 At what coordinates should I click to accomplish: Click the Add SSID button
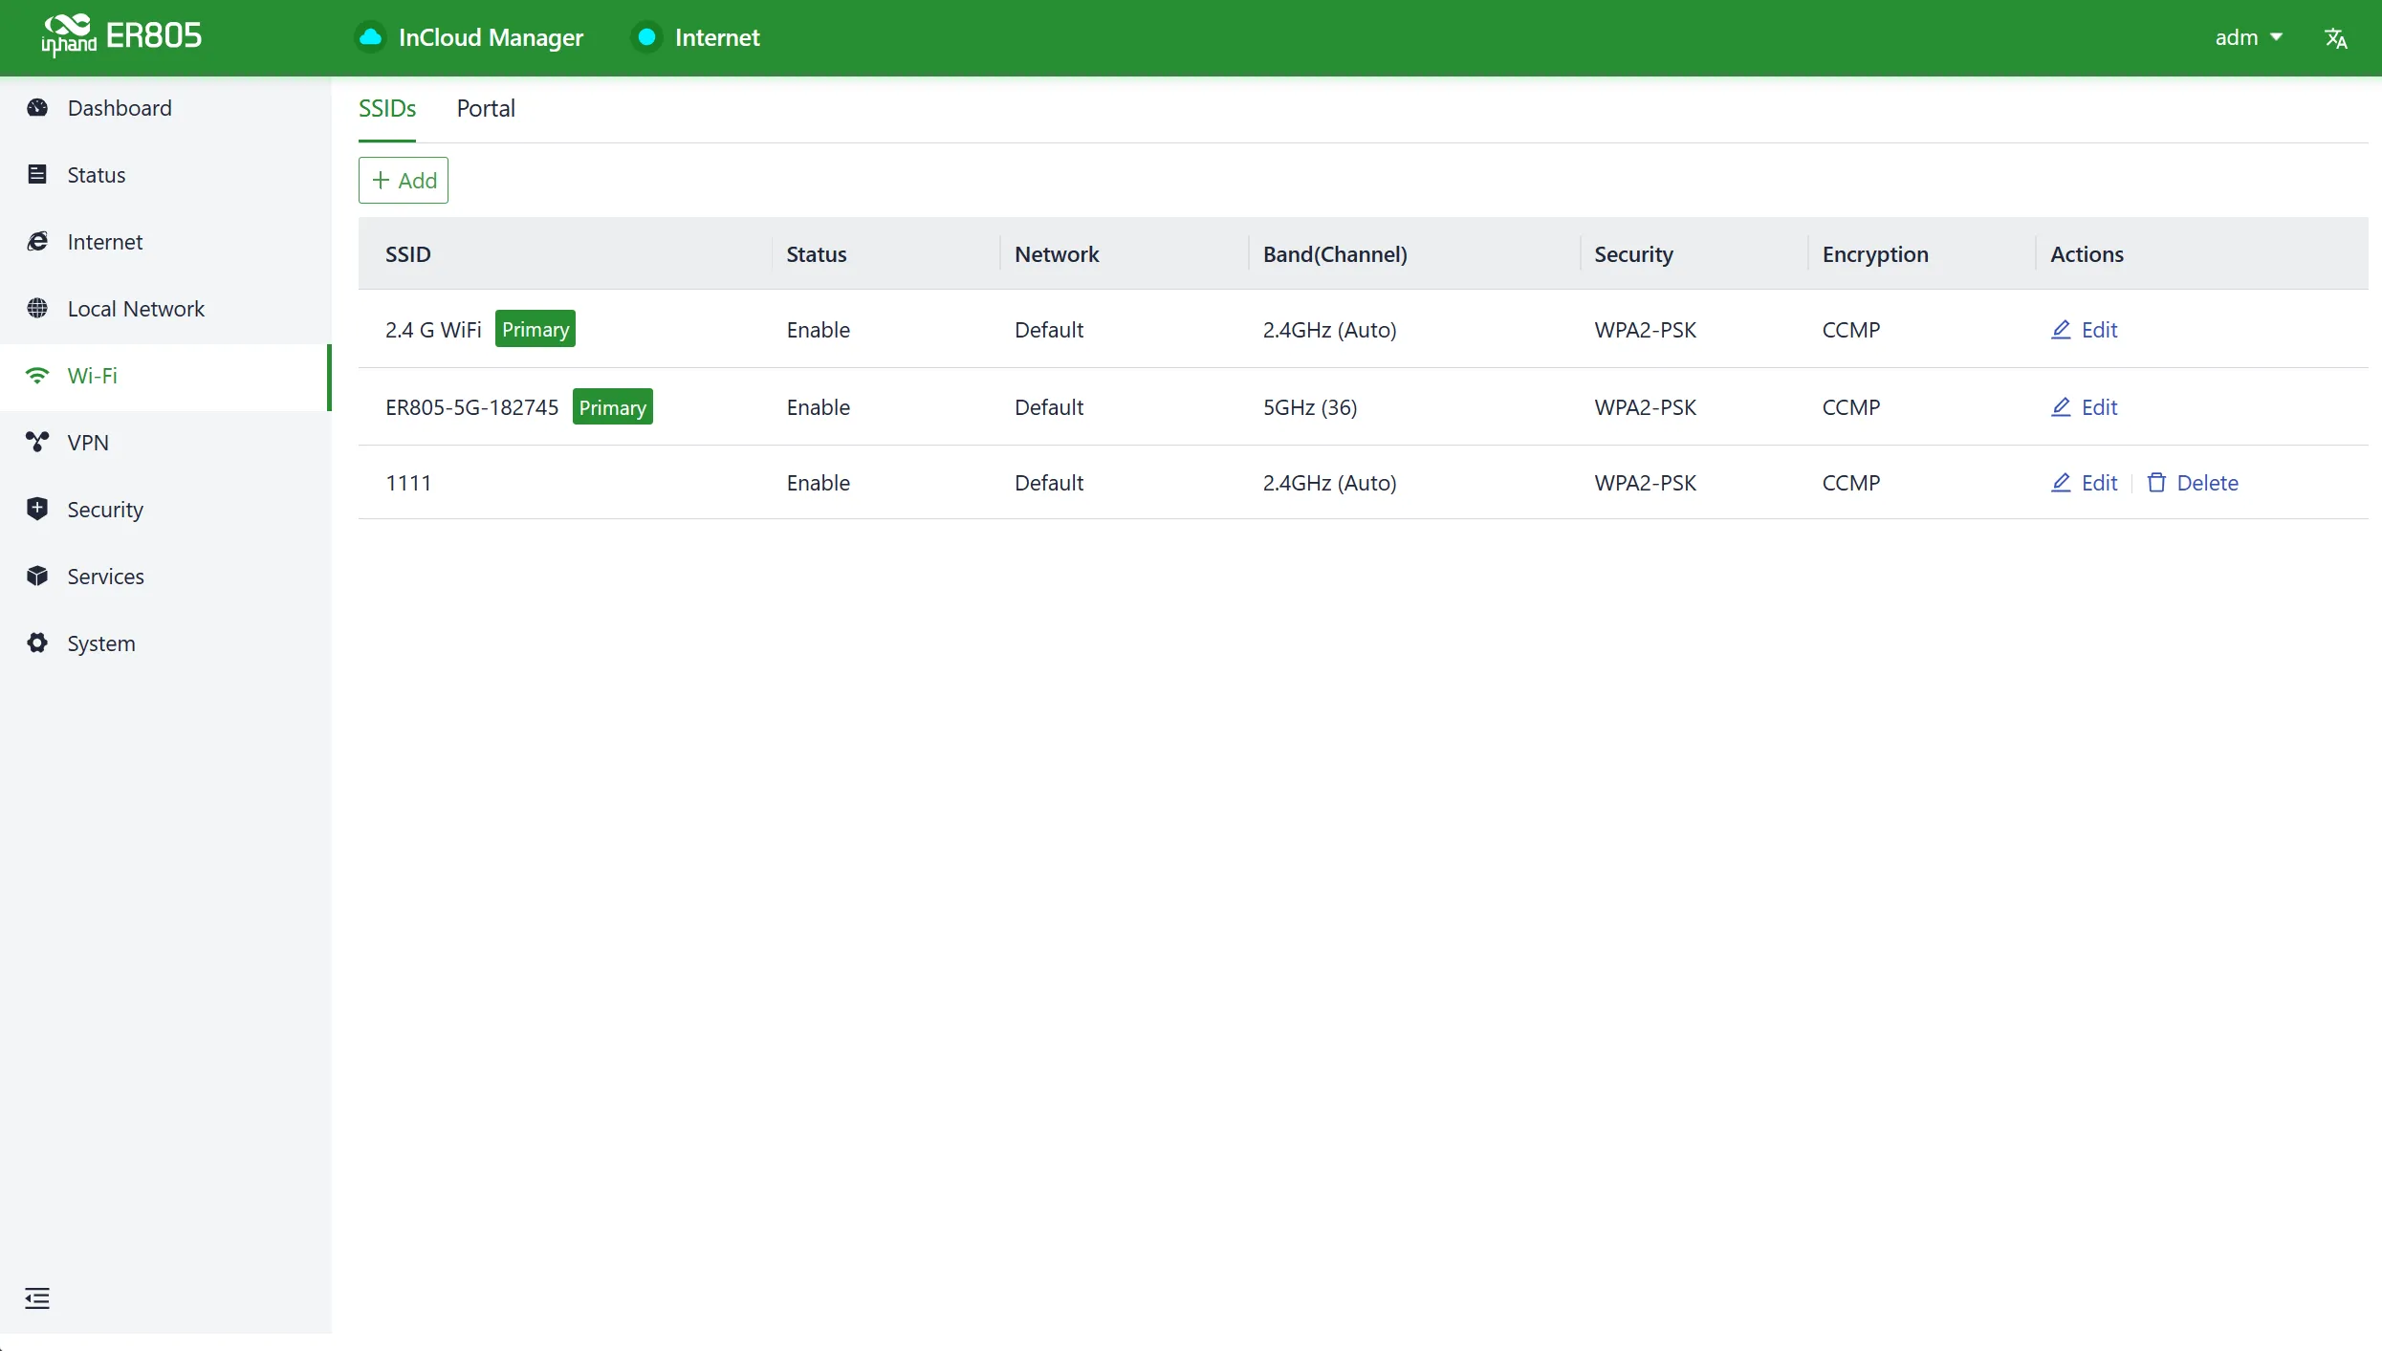[404, 180]
